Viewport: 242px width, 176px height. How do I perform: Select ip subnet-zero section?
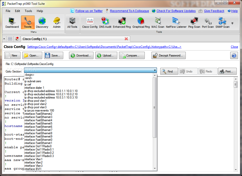click(x=88, y=81)
